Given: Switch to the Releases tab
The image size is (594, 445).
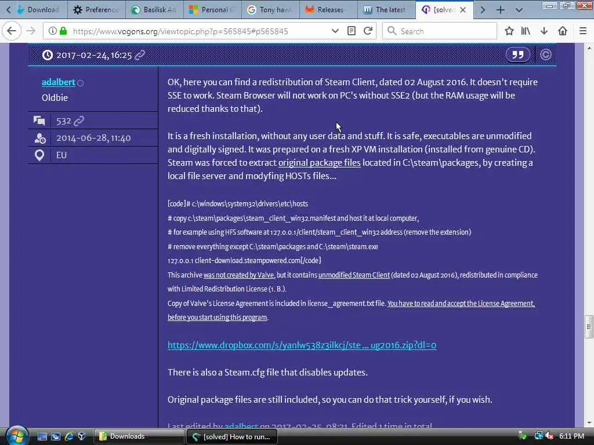Looking at the screenshot, I should (328, 10).
